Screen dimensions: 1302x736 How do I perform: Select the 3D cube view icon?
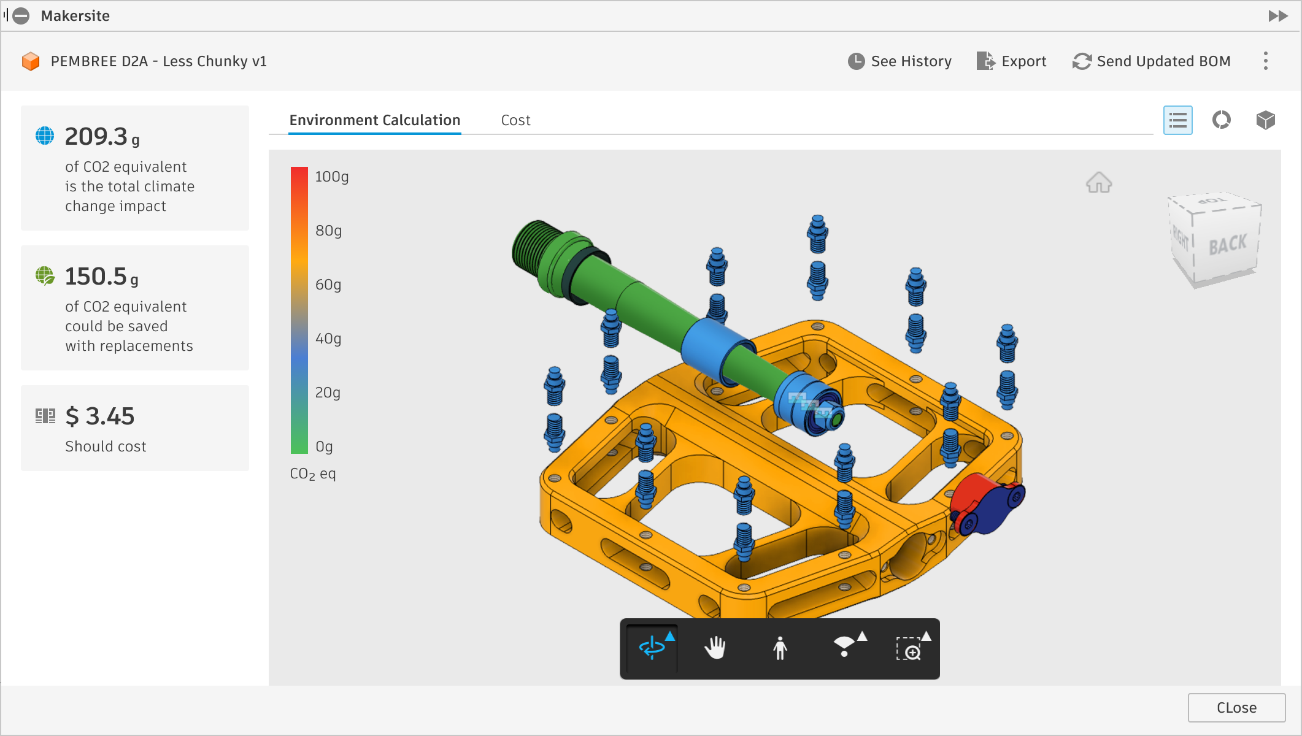1265,120
